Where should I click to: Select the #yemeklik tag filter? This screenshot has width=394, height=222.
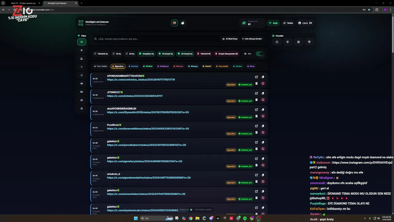(x=222, y=66)
